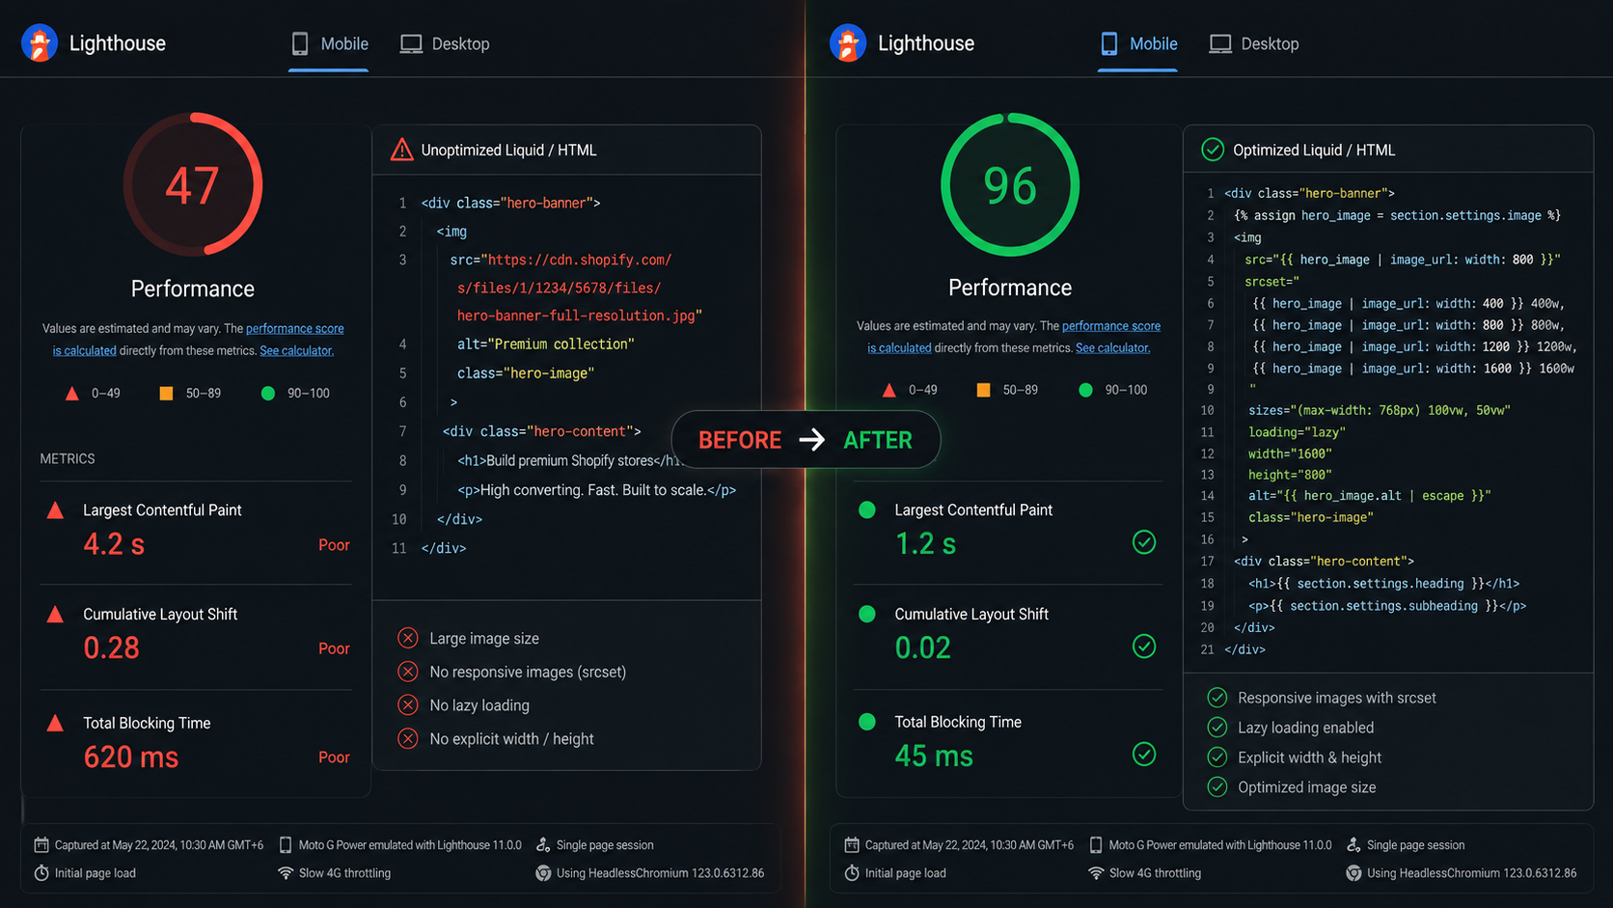This screenshot has height=908, width=1613.
Task: Click code line loading="lazy" in optimized code
Action: (x=1297, y=432)
